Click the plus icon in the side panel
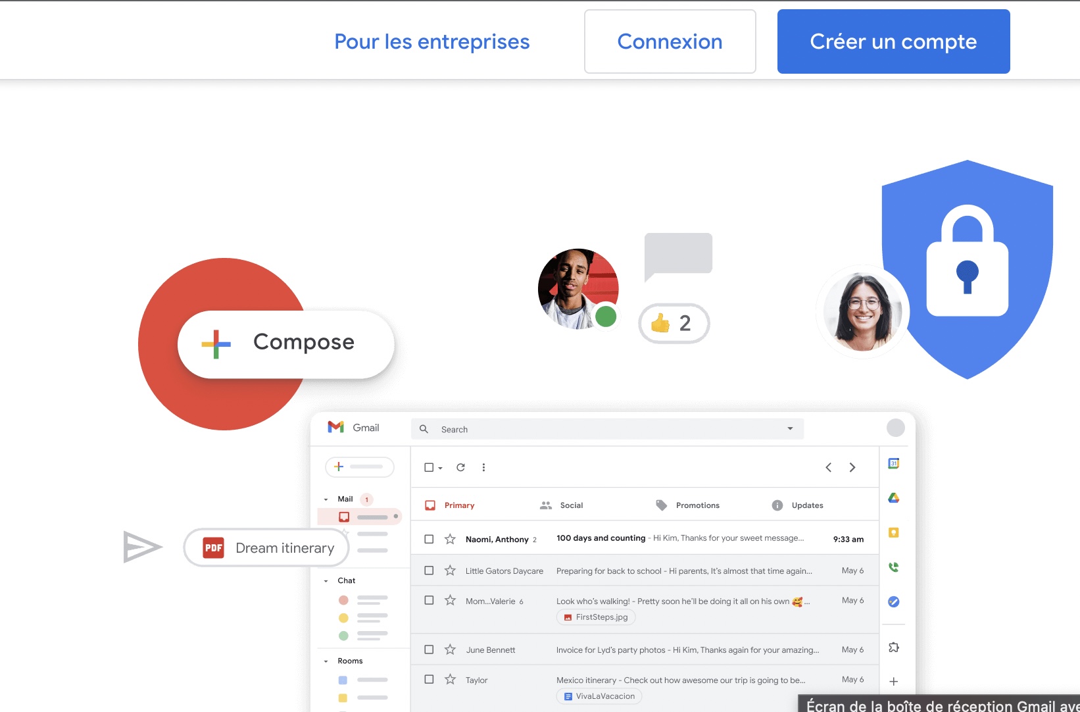Viewport: 1080px width, 712px height. point(894,682)
